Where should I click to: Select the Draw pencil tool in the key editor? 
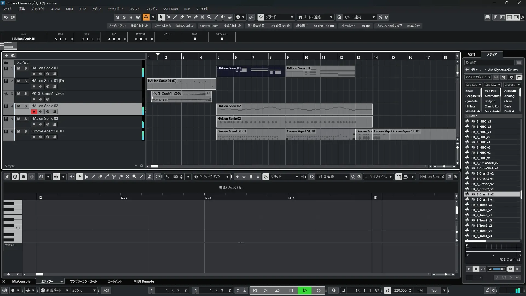click(93, 177)
